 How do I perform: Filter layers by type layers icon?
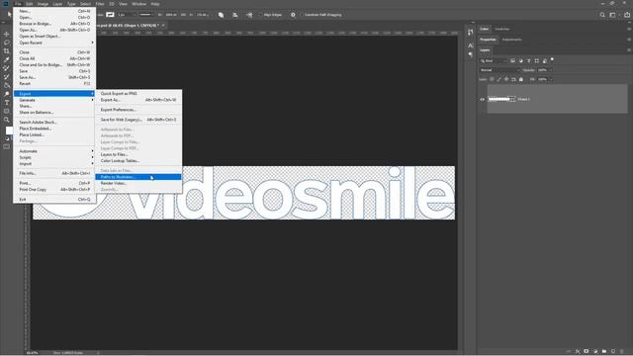[529, 61]
